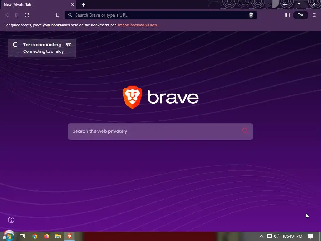Click the Tor is connecting status box
Viewport: 321px width, 241px height.
[42, 48]
